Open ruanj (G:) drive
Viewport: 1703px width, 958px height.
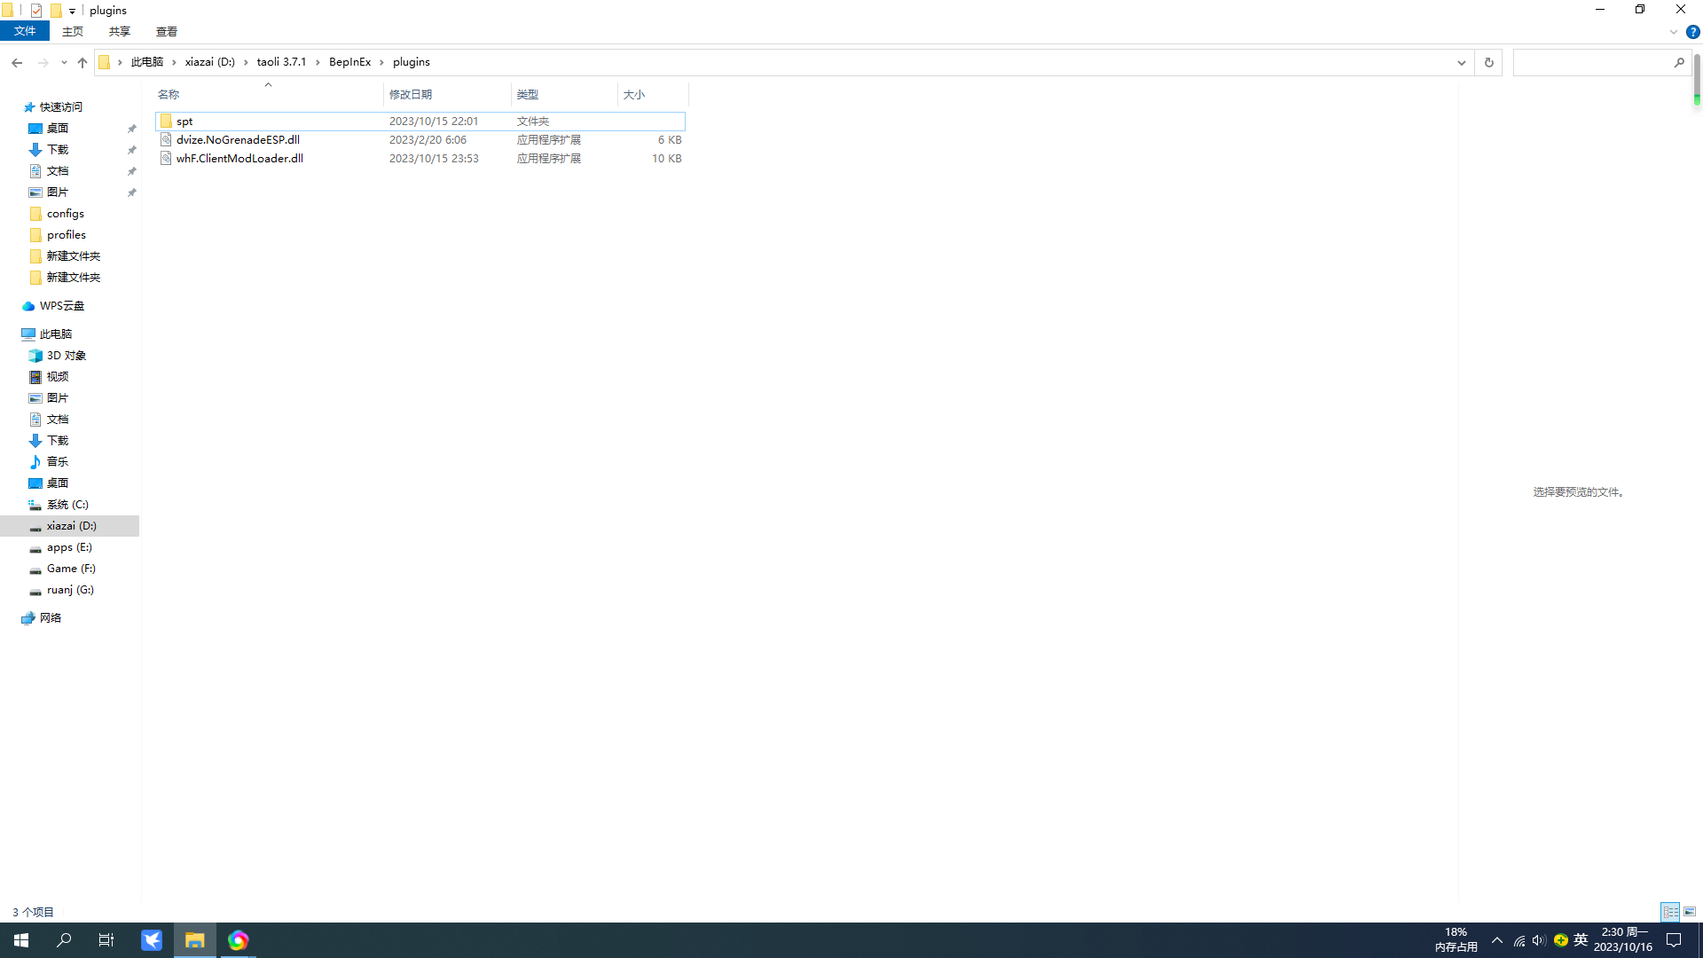click(x=70, y=589)
